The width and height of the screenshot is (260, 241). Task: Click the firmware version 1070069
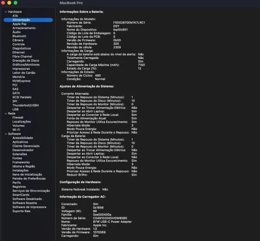(99, 232)
